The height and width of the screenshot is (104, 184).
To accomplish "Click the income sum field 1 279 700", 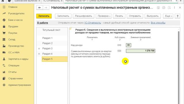I will click(141, 51).
